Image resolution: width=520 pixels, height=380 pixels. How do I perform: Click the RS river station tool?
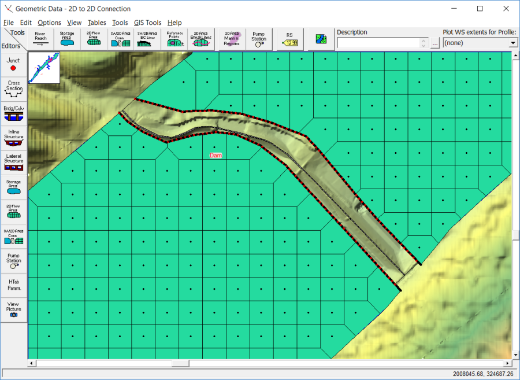(289, 39)
